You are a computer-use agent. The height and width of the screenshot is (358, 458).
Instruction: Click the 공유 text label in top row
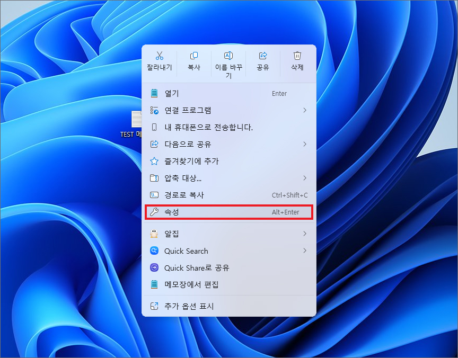click(x=263, y=67)
